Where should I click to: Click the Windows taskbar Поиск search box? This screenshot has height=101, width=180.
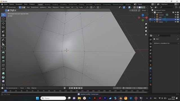pos(53,98)
